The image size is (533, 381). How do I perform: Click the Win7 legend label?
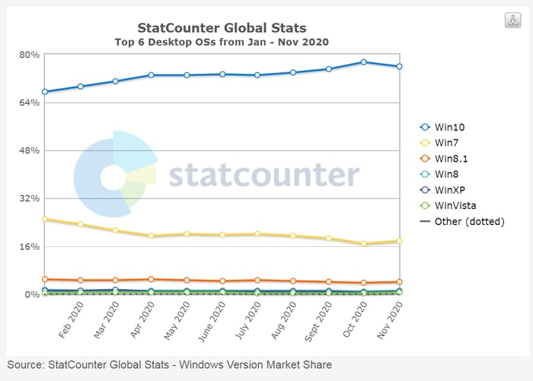[x=445, y=142]
